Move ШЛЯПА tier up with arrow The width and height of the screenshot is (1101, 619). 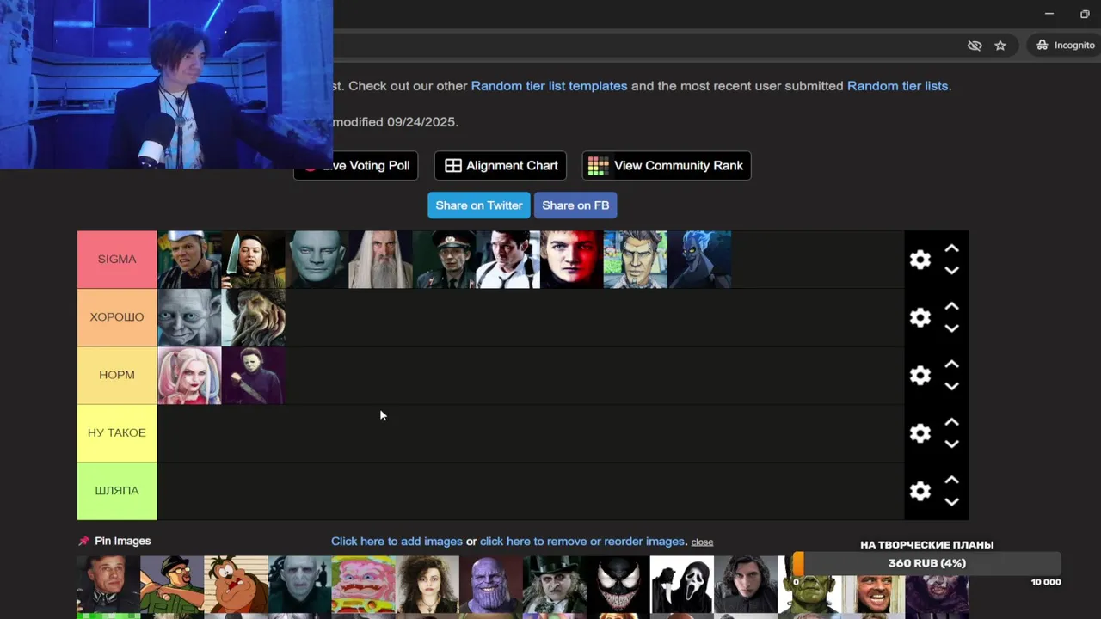951,480
